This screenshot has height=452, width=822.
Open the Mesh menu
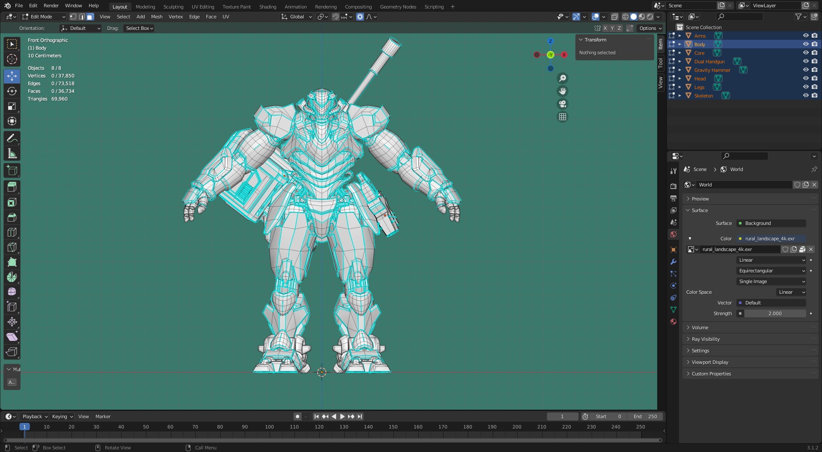coord(157,17)
